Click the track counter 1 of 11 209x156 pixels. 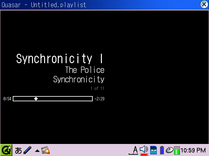click(97, 88)
